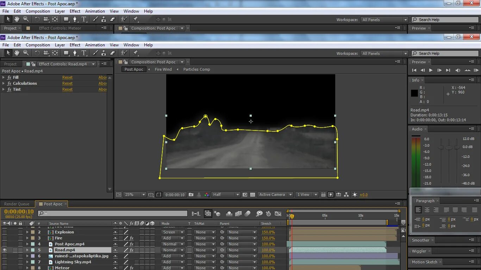
Task: Expand the Calculations effect properties
Action: pyautogui.click(x=4, y=83)
